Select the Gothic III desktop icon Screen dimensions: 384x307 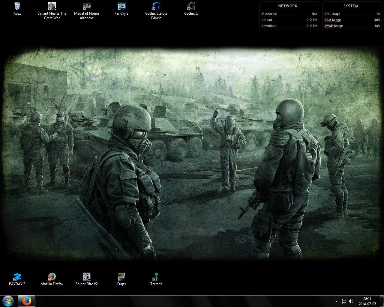coord(191,9)
